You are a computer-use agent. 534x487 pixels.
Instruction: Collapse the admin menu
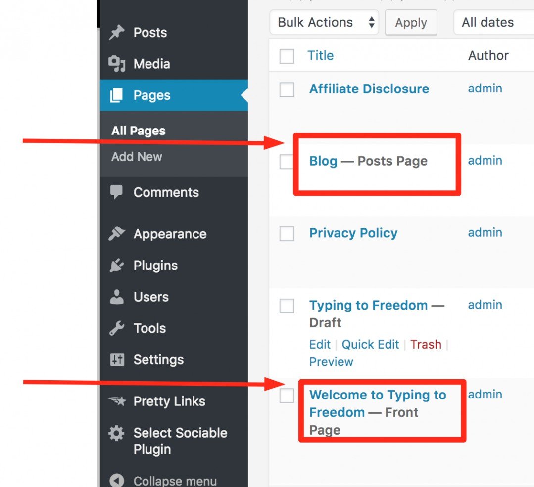[x=165, y=480]
